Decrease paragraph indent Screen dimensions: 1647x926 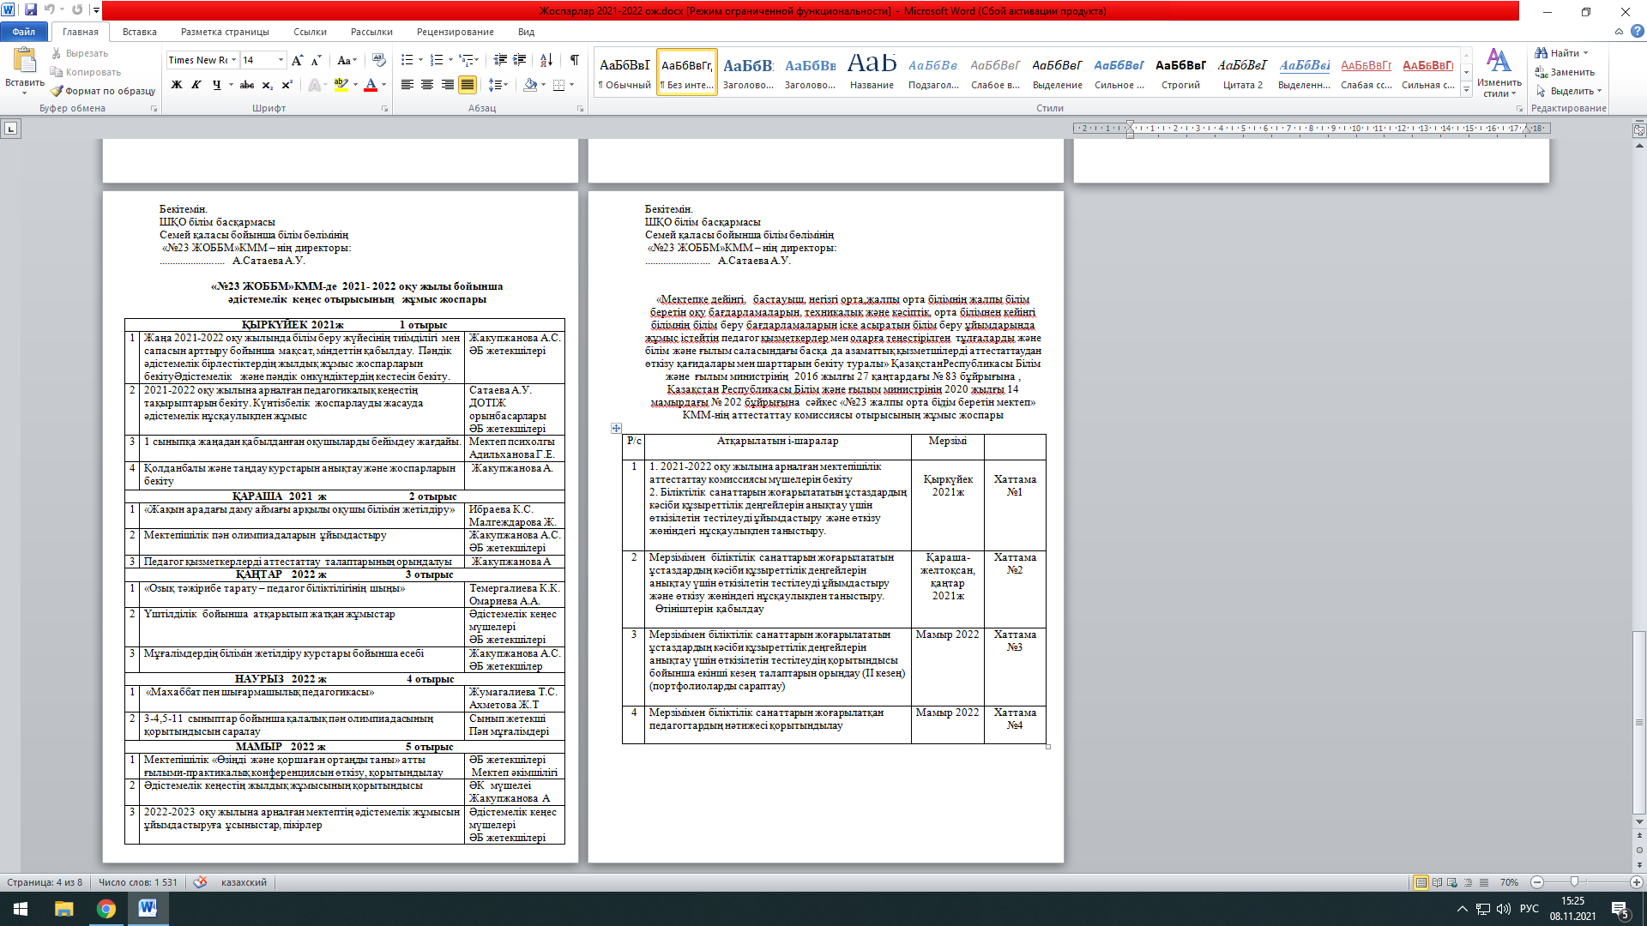500,60
